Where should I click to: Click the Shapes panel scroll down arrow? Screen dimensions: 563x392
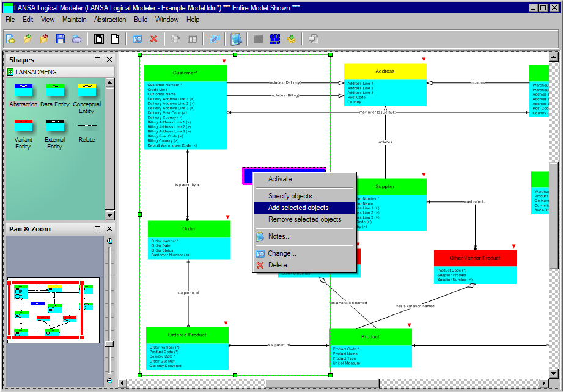point(110,215)
